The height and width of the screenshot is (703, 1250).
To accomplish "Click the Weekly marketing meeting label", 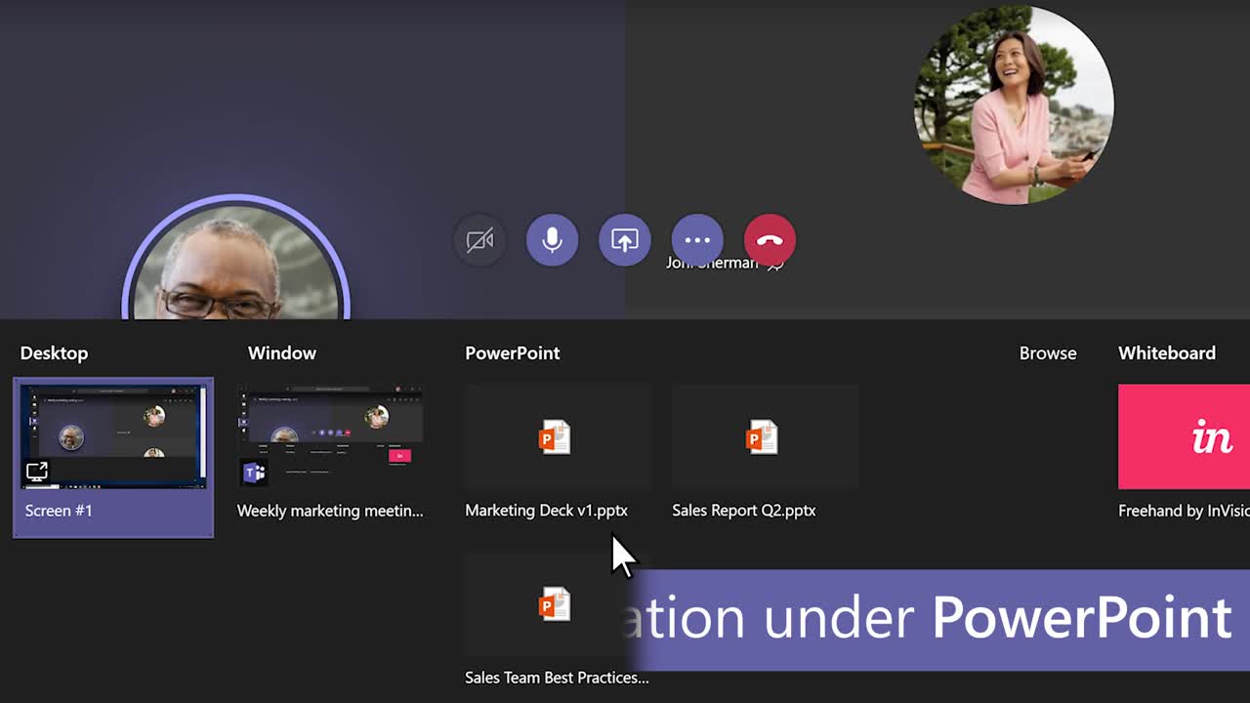I will [x=330, y=511].
